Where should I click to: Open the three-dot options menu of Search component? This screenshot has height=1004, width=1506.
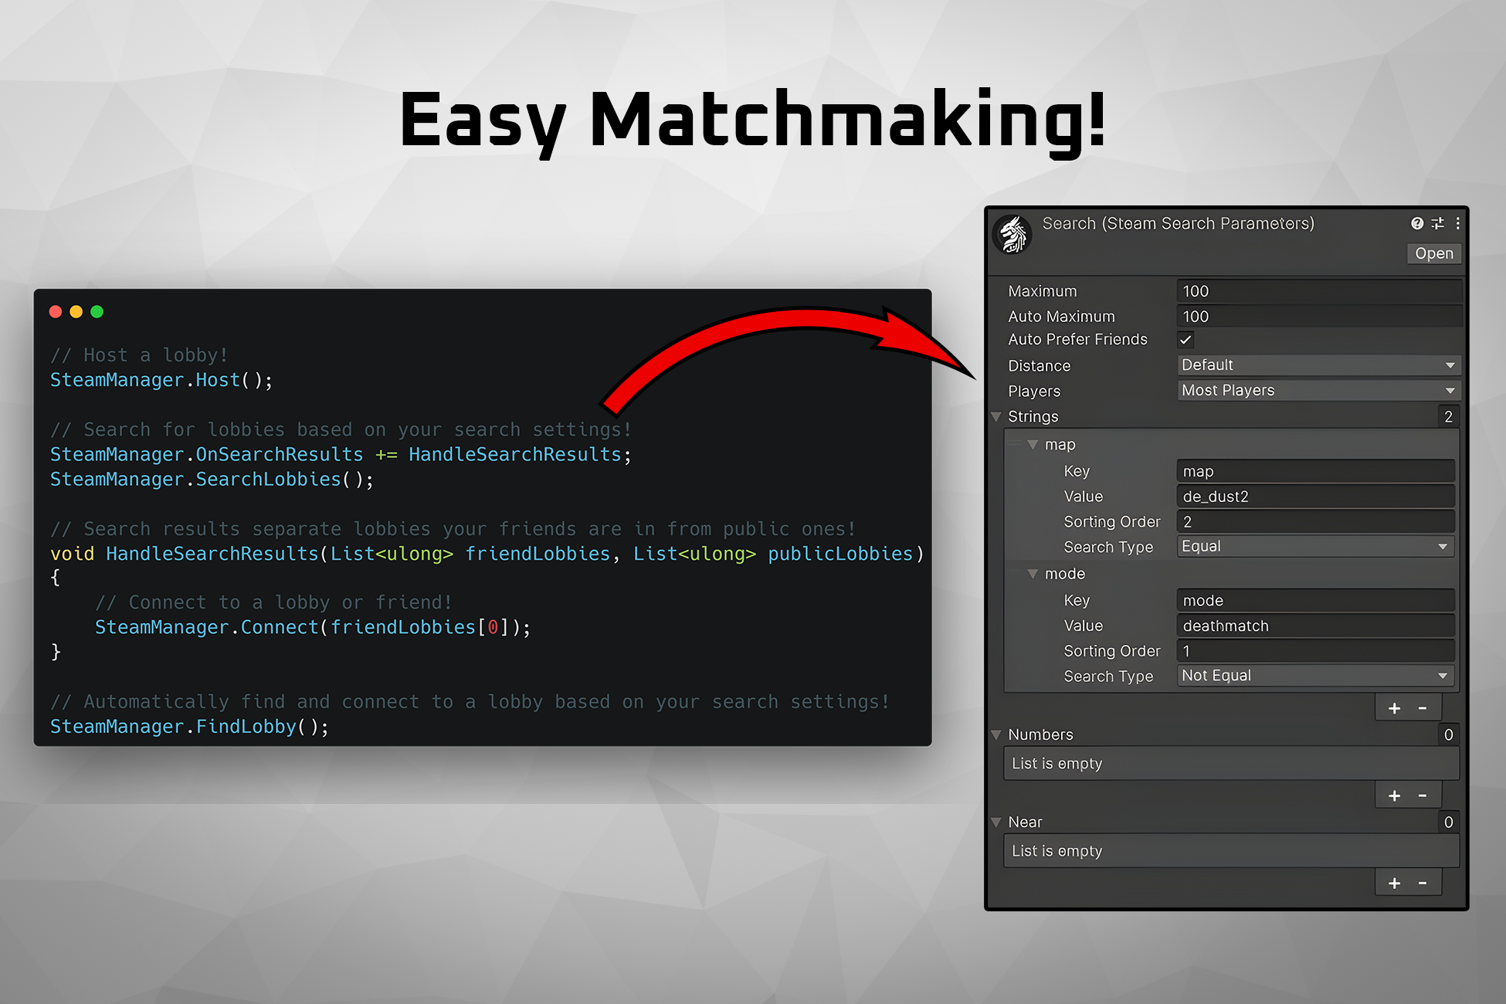coord(1458,223)
